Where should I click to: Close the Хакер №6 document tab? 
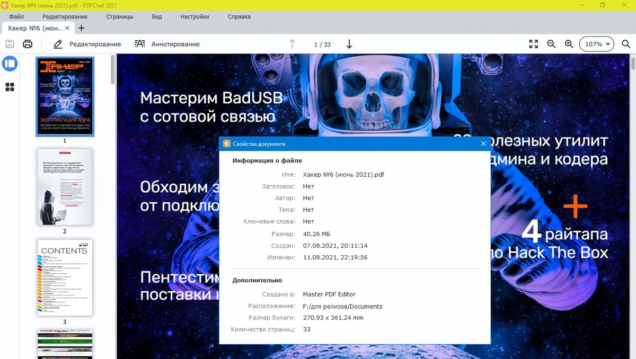(67, 28)
